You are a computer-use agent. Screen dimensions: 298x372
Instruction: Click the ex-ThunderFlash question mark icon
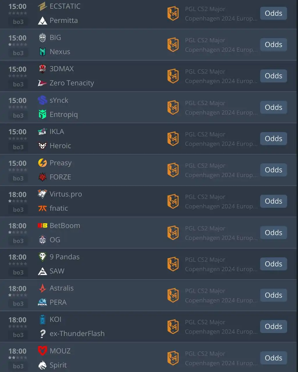[x=42, y=334]
